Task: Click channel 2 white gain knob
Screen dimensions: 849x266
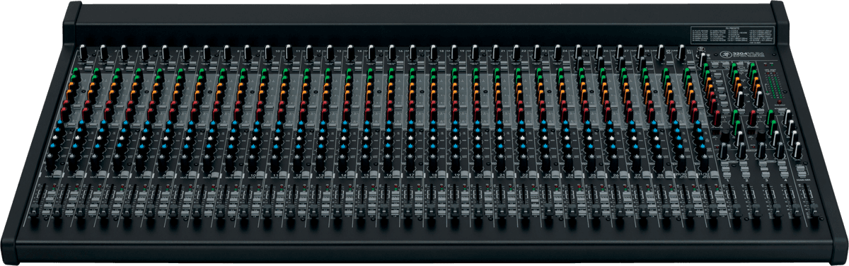Action: tap(104, 52)
